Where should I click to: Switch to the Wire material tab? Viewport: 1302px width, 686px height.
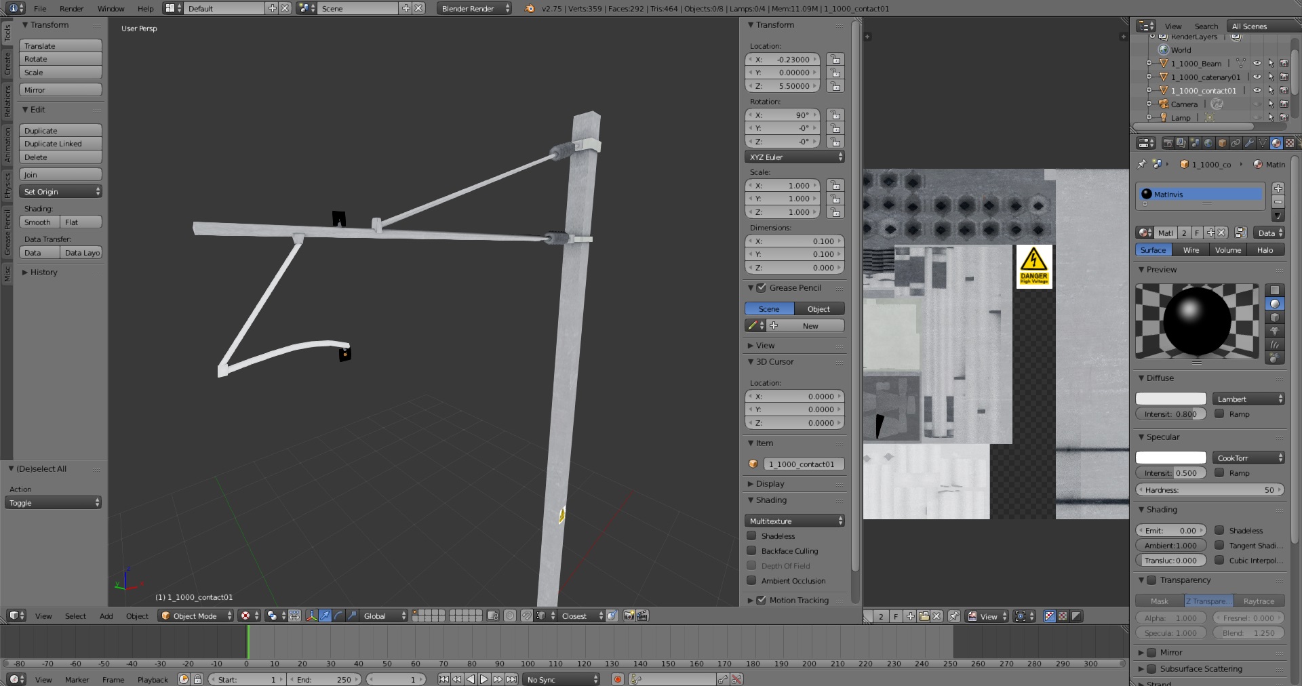[x=1191, y=250]
